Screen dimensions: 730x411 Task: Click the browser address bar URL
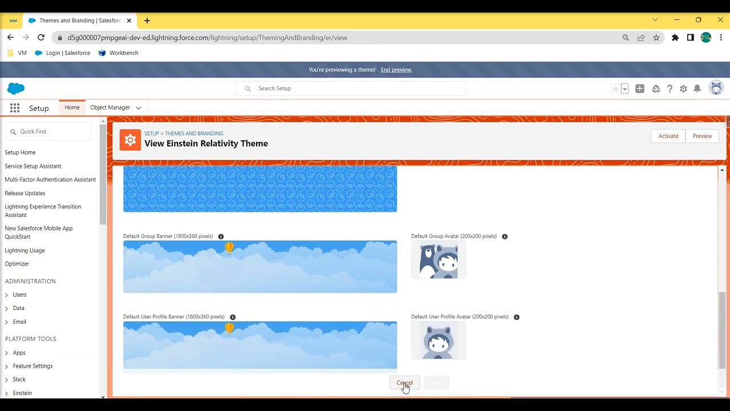pyautogui.click(x=207, y=38)
